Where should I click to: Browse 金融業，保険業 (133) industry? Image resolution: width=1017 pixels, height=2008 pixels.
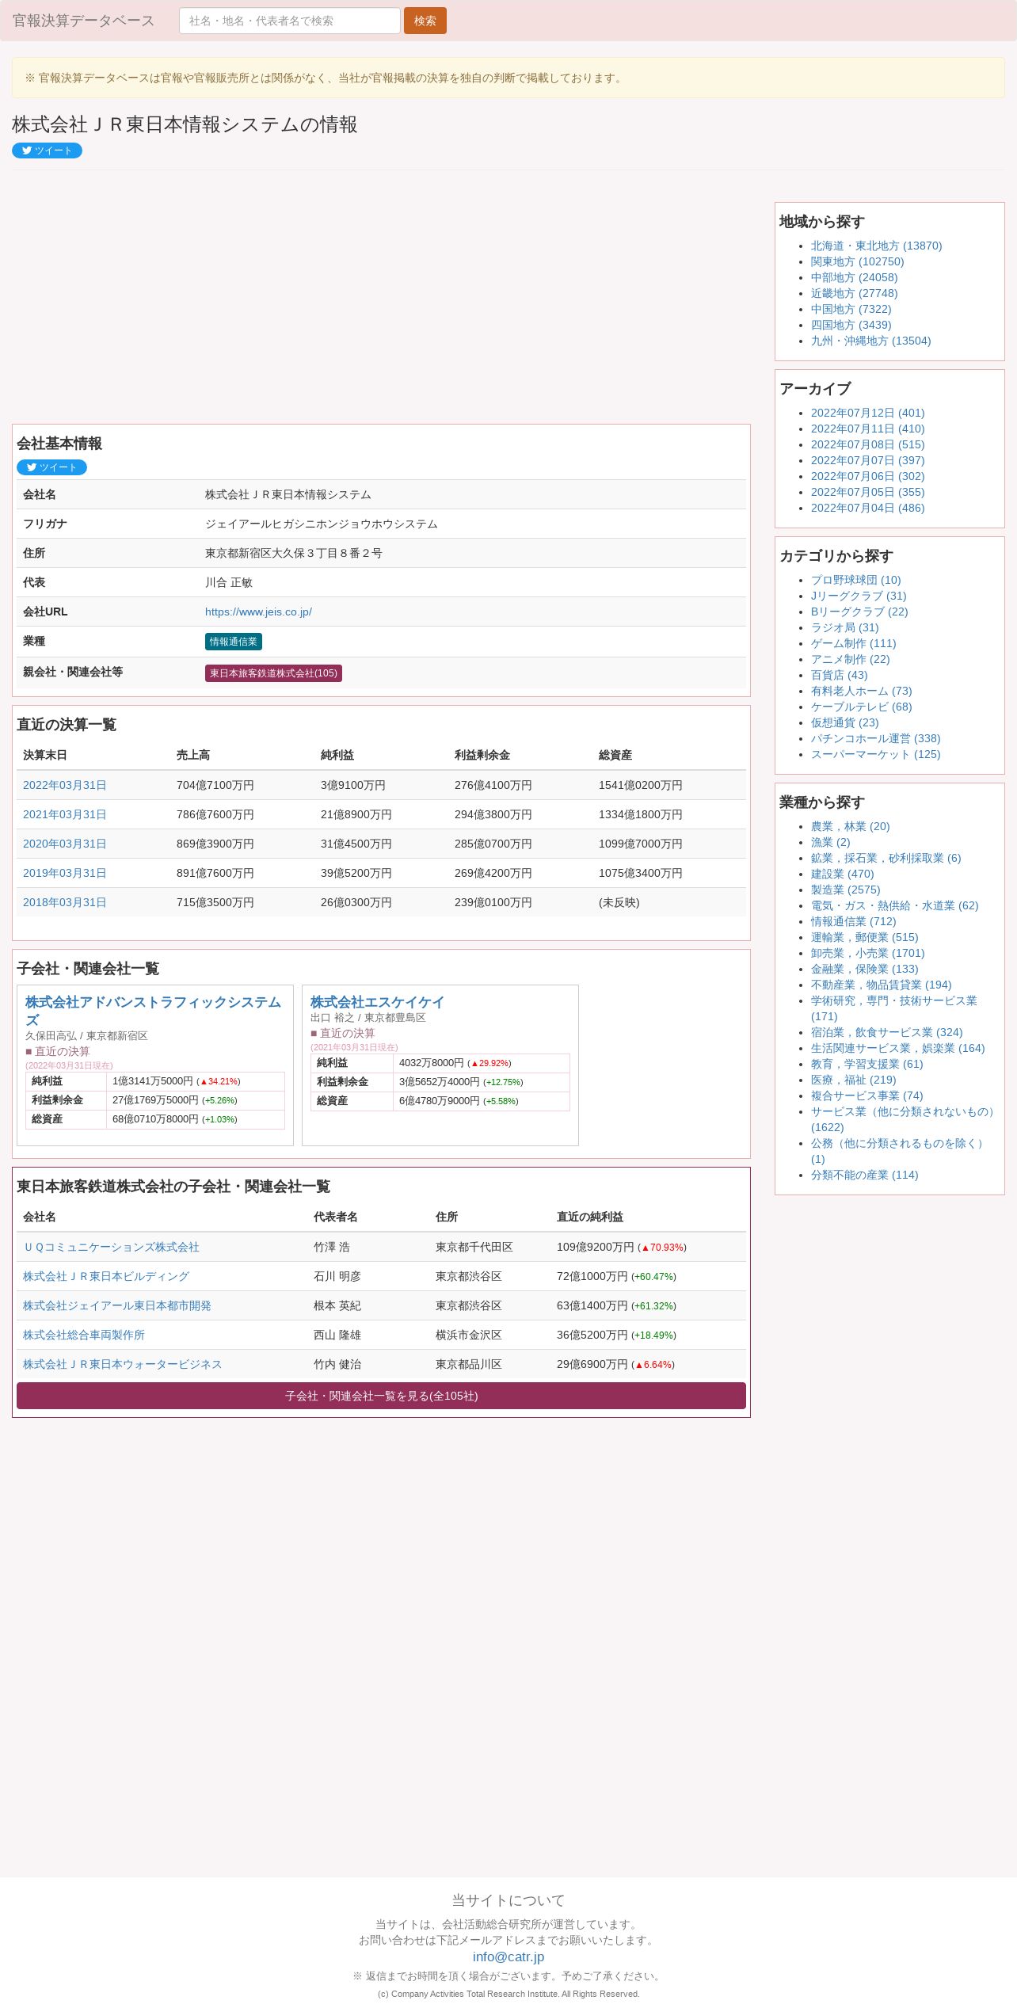(864, 969)
